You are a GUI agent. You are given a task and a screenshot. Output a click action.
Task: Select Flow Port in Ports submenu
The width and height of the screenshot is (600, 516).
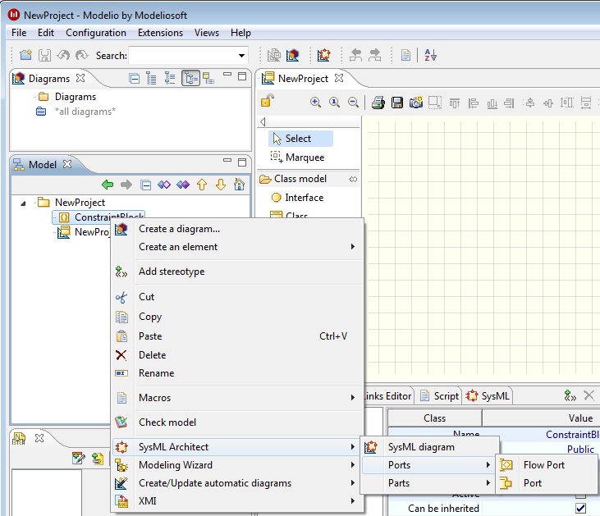click(x=547, y=465)
